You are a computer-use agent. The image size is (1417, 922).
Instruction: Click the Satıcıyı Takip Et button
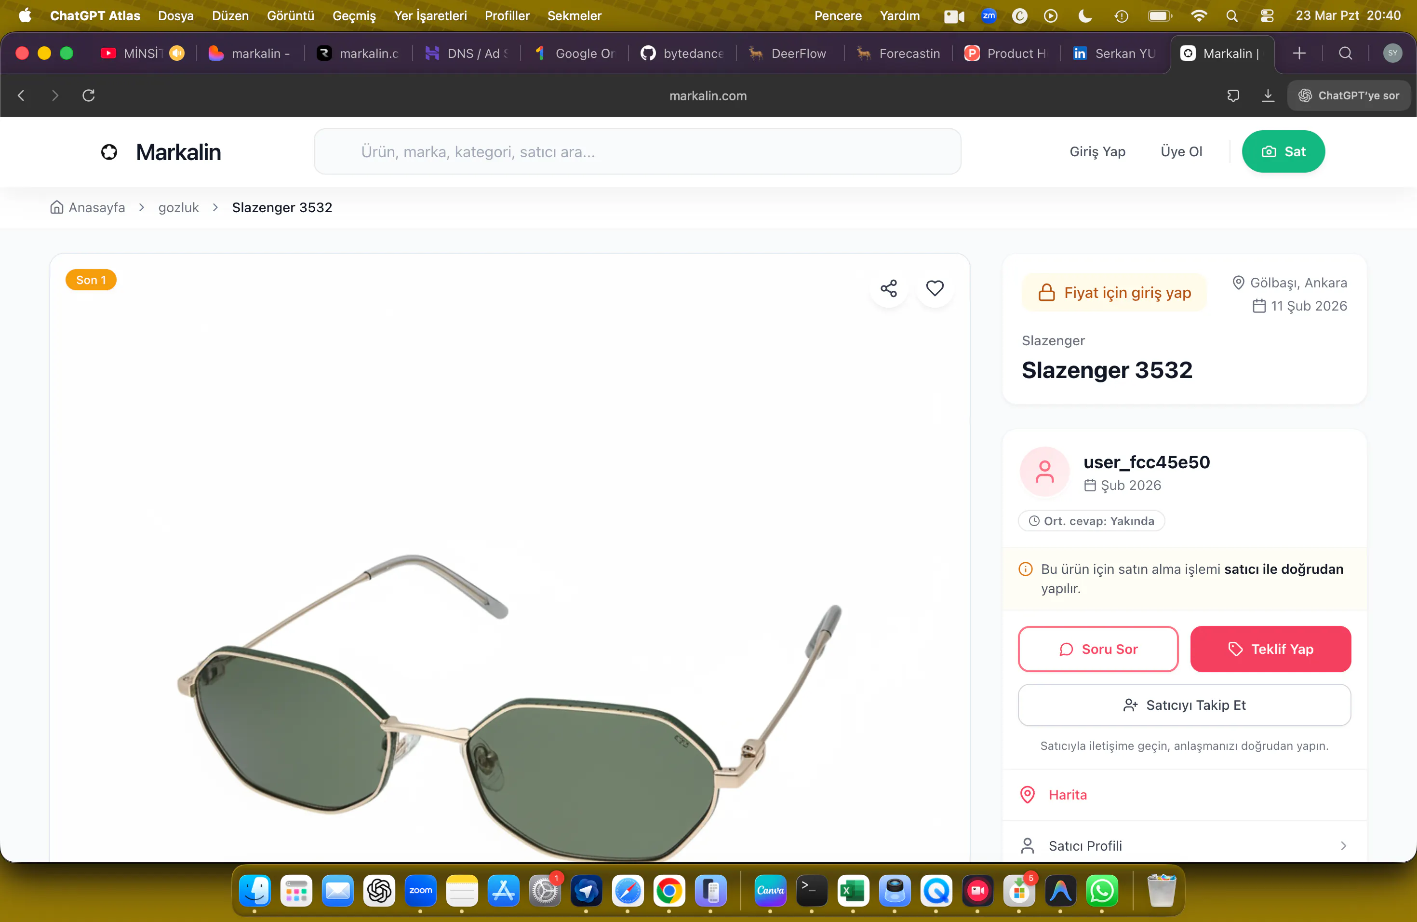coord(1184,705)
